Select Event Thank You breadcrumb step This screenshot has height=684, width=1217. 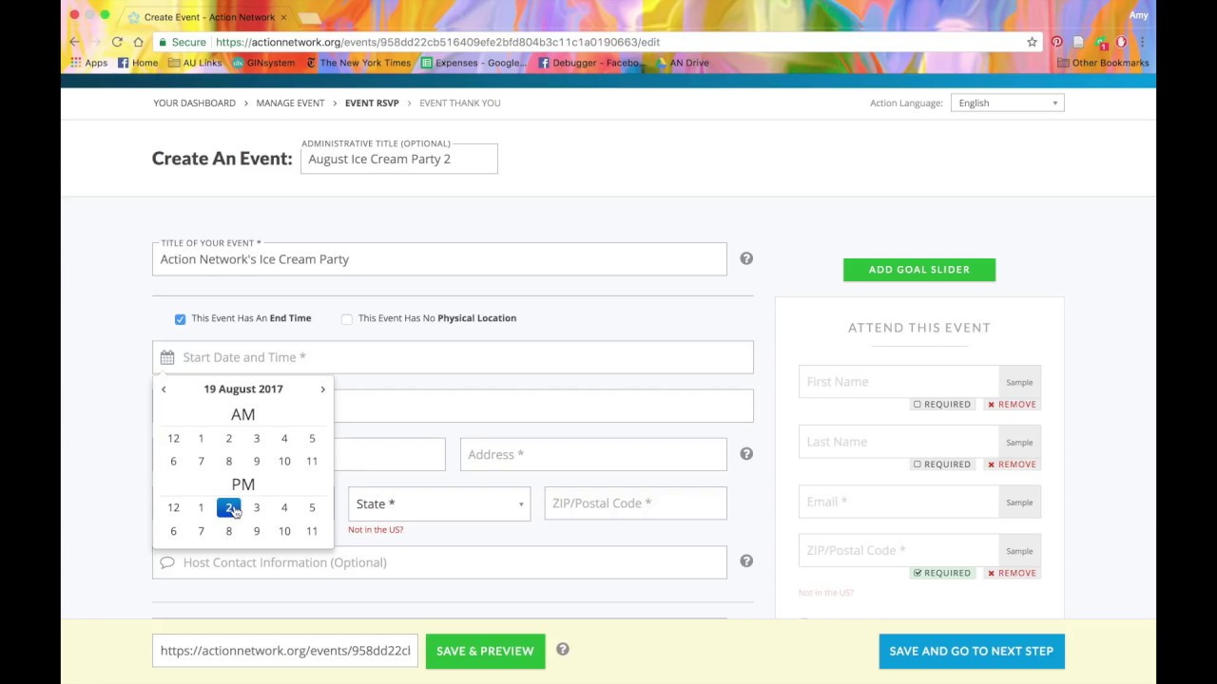(460, 103)
